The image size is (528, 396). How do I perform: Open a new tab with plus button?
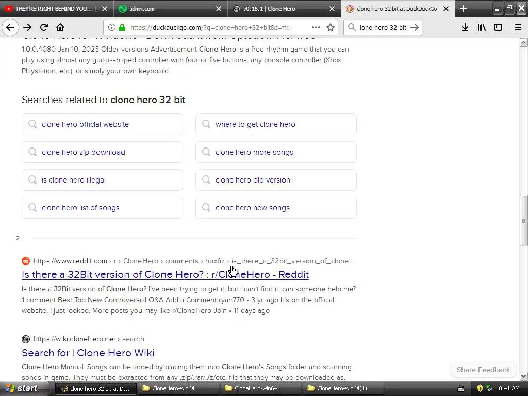[464, 8]
